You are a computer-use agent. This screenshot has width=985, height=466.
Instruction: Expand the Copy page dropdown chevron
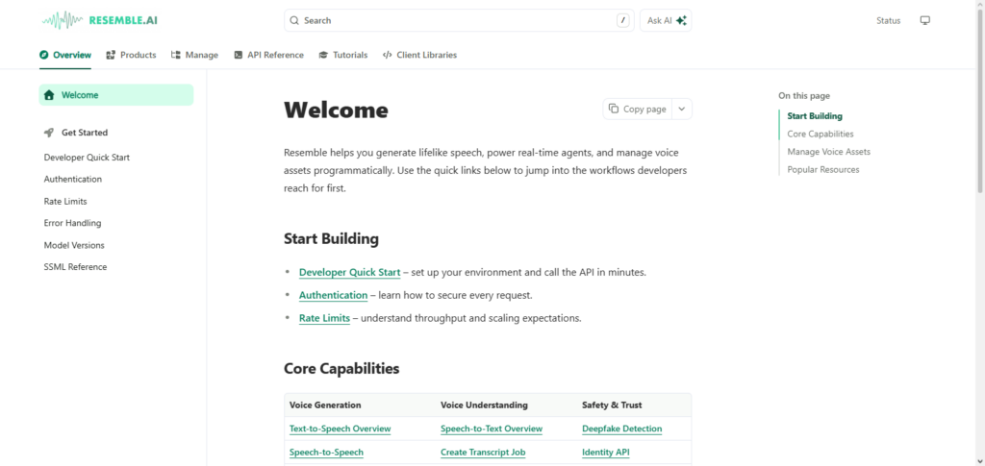click(682, 110)
